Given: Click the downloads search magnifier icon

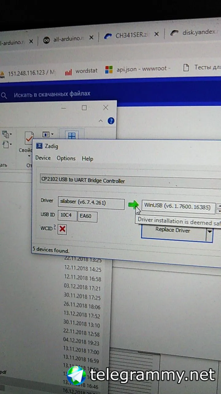Looking at the screenshot, I should coord(4,96).
